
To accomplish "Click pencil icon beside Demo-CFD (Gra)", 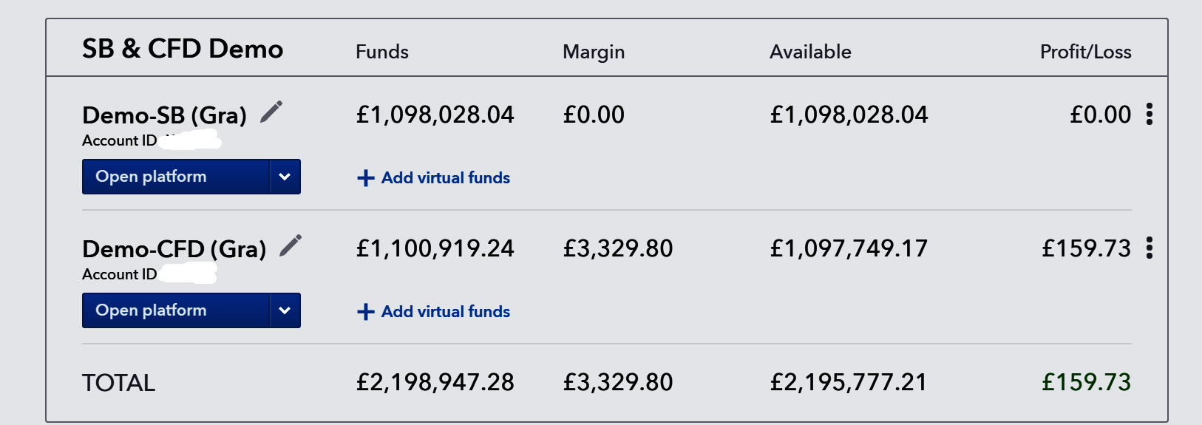I will coord(291,245).
